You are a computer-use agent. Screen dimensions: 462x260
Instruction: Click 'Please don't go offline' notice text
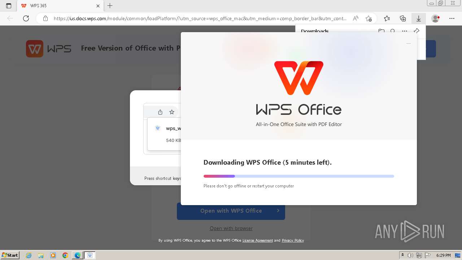pos(249,186)
